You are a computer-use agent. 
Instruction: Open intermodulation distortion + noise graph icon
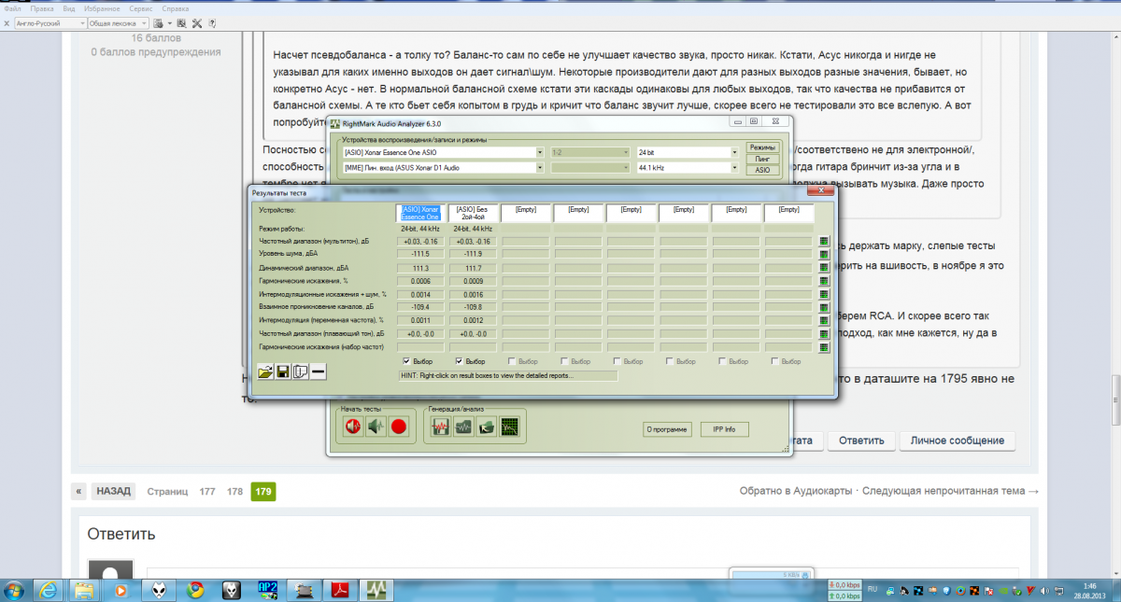pos(824,294)
